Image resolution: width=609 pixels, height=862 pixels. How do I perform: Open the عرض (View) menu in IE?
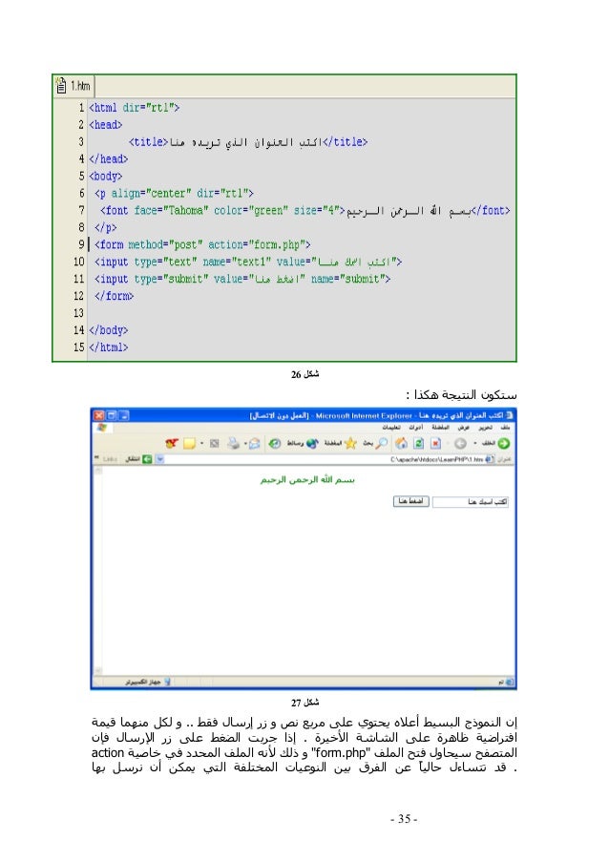(x=464, y=427)
